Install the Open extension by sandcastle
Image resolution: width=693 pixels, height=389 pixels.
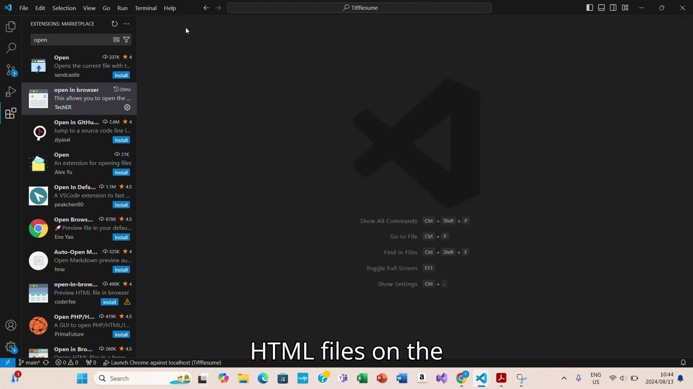121,75
